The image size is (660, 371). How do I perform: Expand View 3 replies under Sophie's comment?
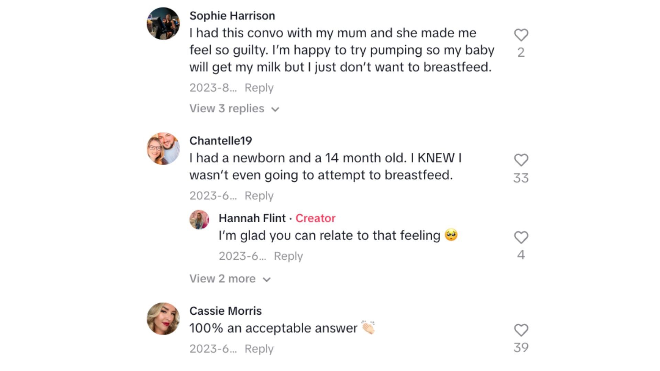pos(227,109)
